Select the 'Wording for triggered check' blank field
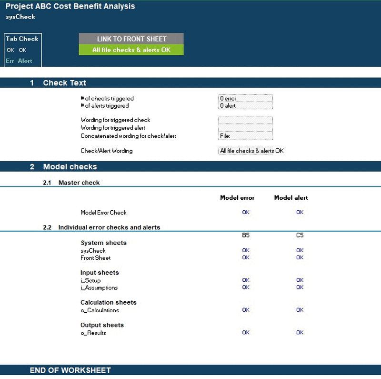Viewport: 381px width, 379px height. [x=245, y=120]
